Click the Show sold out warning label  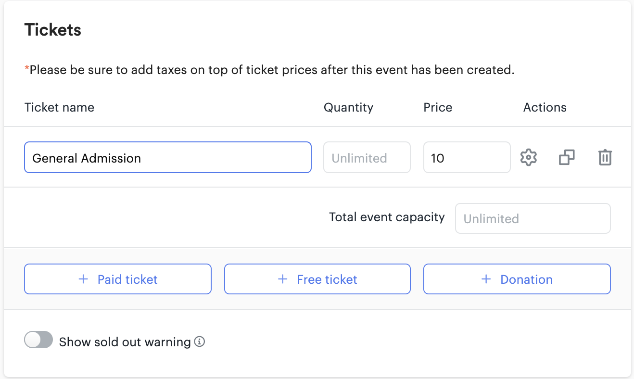tap(125, 342)
